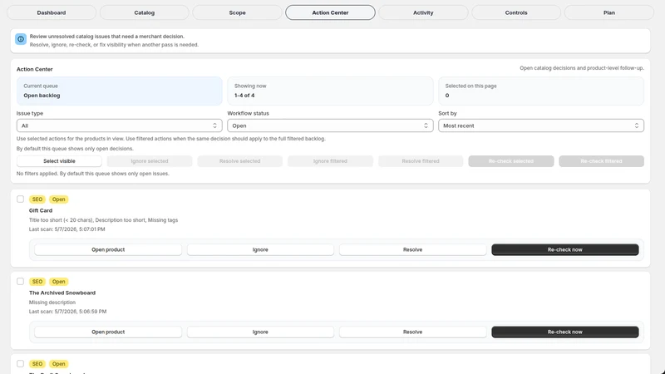Click the Gift Card title text
This screenshot has width=665, height=374.
(41, 210)
